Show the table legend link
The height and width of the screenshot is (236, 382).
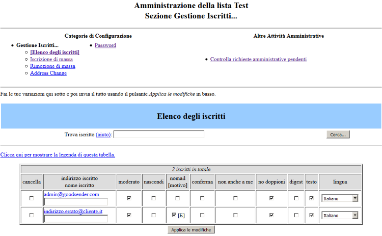58,155
